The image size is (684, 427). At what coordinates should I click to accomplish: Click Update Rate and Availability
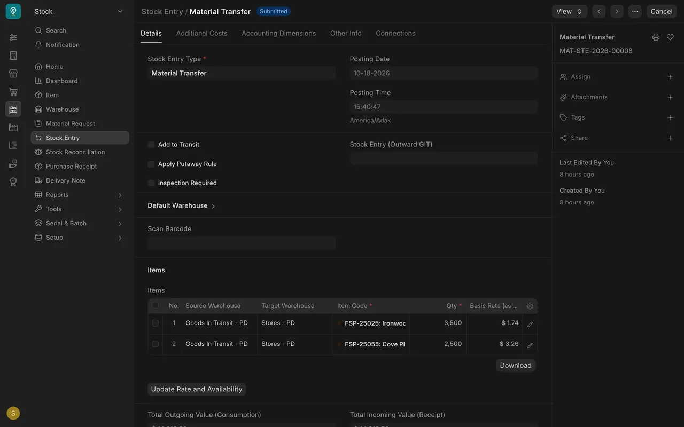(x=197, y=389)
